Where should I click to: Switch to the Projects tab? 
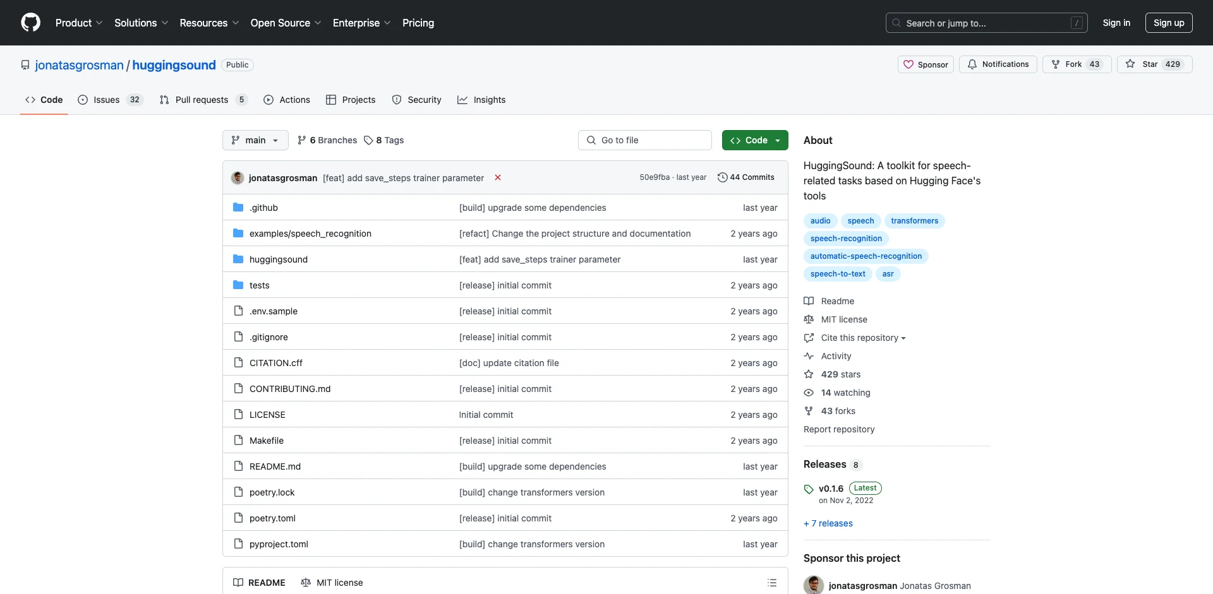pyautogui.click(x=351, y=100)
